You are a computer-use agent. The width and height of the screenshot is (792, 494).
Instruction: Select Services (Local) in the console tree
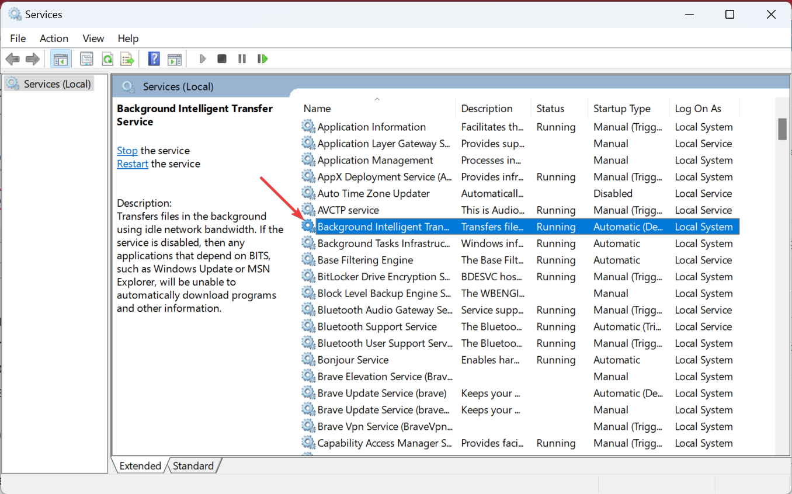[x=49, y=84]
